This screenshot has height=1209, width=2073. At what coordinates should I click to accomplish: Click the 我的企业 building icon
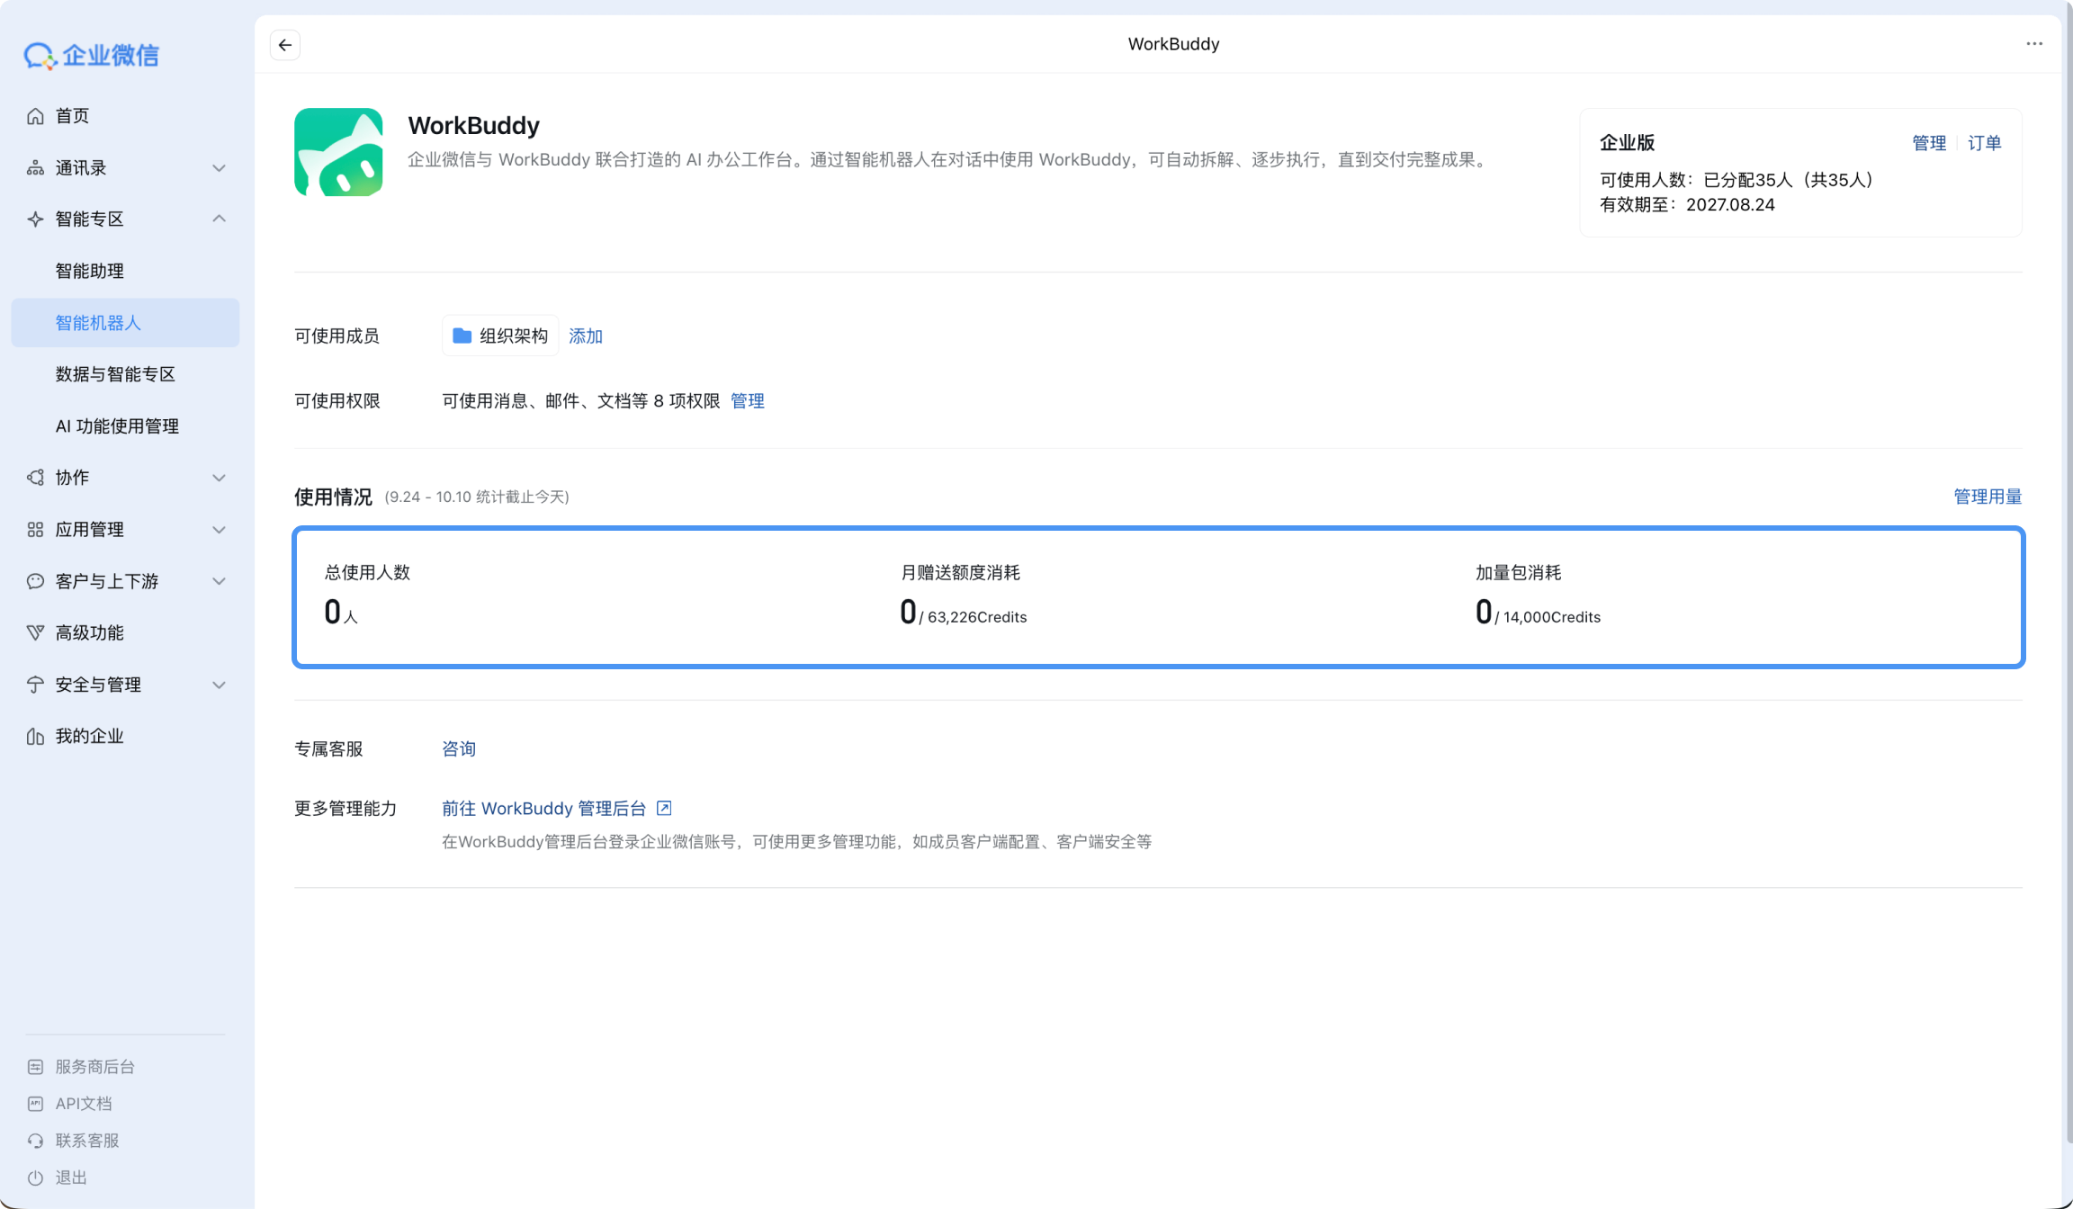(x=36, y=737)
